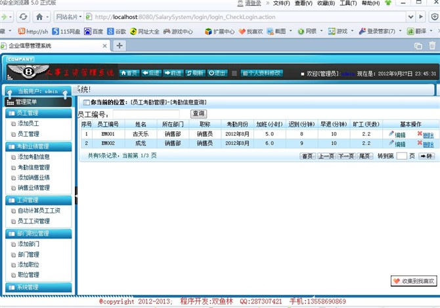The width and height of the screenshot is (440, 308).
Task: Open 添加考勤信息 in sidebar menu
Action: point(33,157)
